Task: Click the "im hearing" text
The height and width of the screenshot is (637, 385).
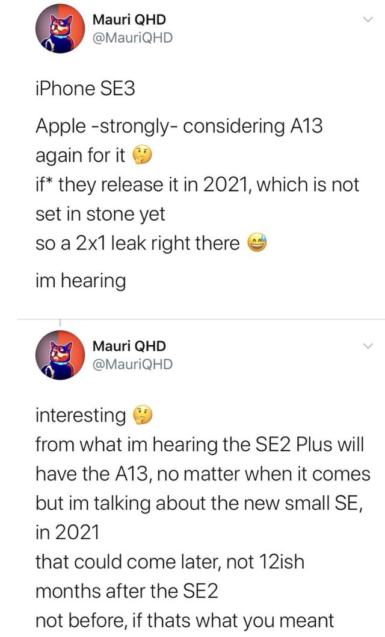Action: tap(81, 281)
